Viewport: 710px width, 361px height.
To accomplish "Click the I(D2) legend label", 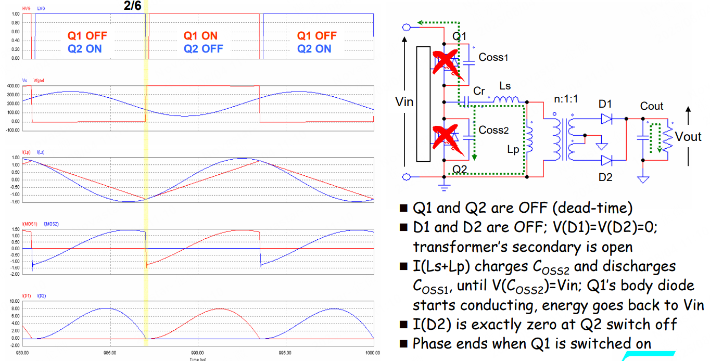I will [42, 295].
